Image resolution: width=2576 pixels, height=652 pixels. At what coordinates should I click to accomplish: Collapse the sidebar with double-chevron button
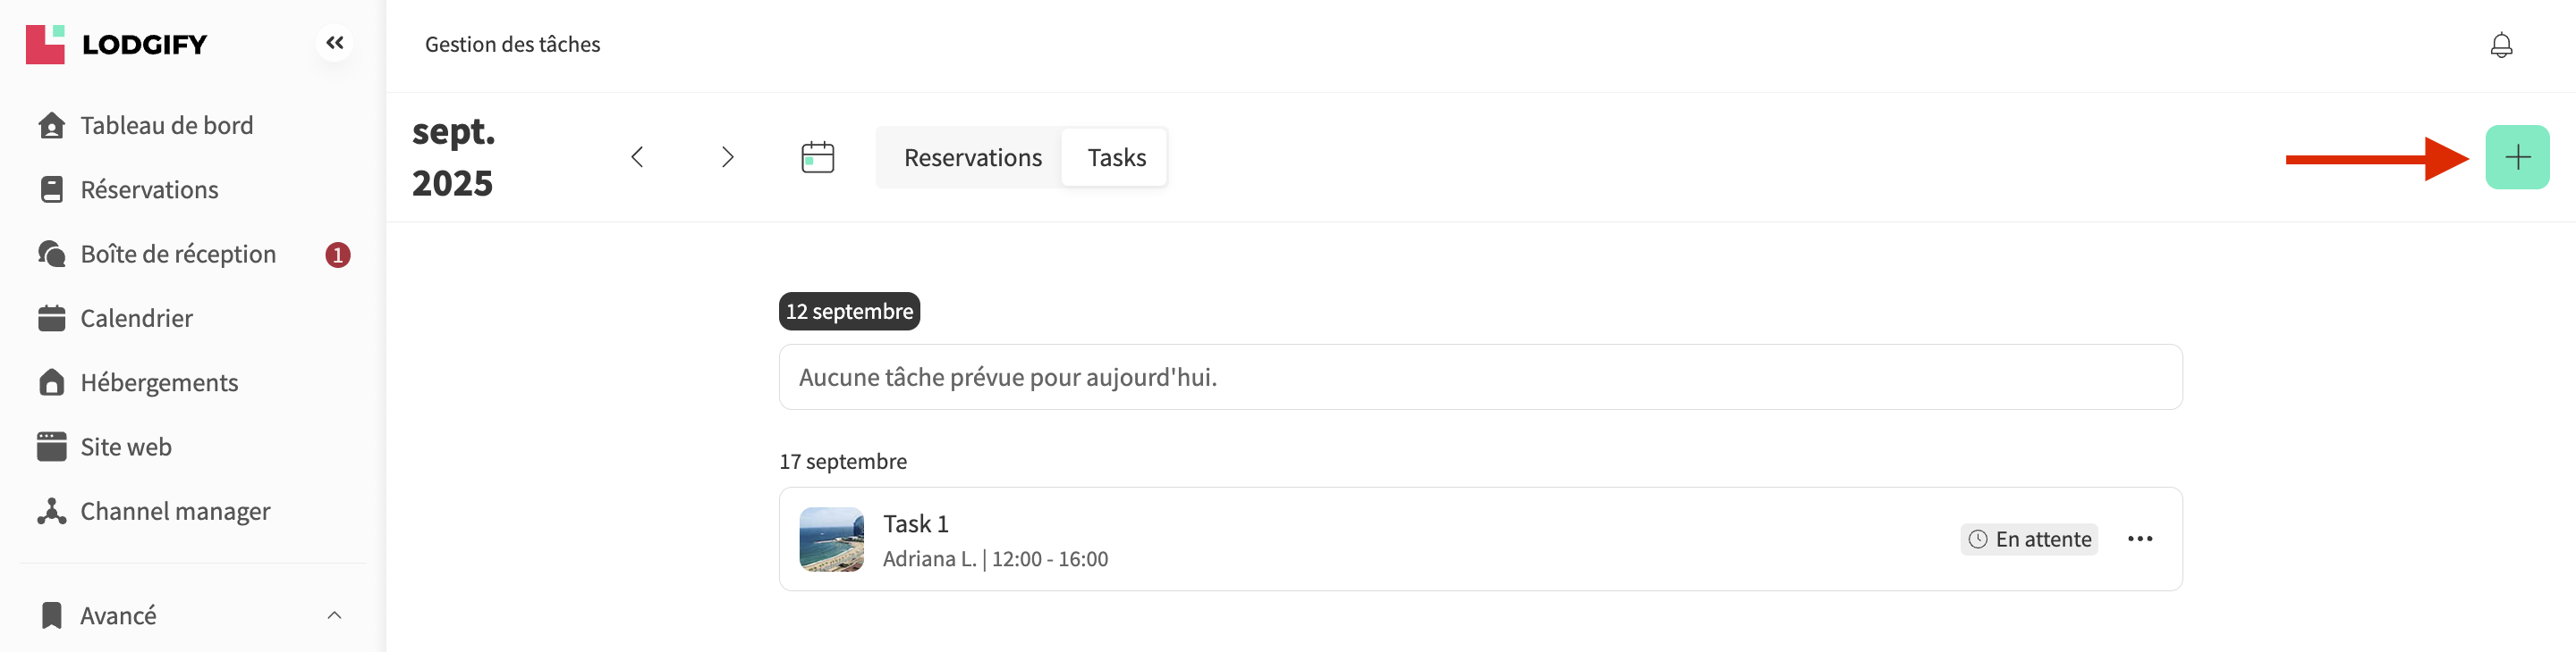coord(335,43)
